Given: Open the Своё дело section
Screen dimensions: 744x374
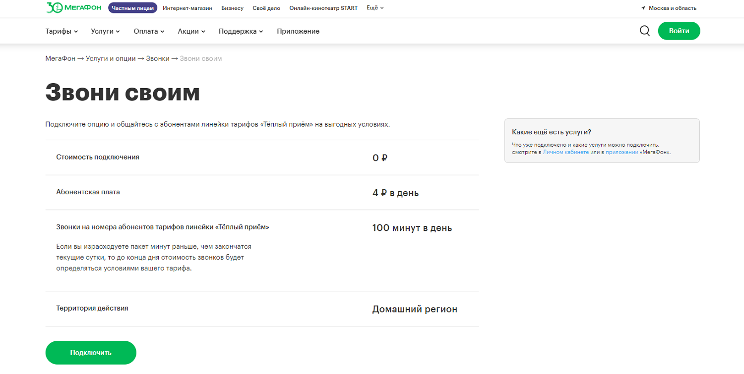Looking at the screenshot, I should 266,8.
